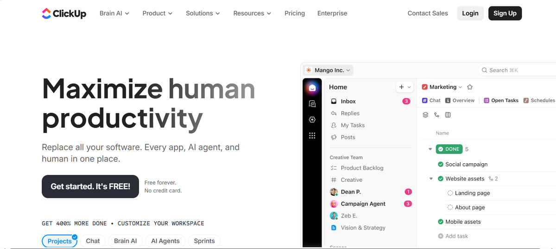
Task: Click the subtask count icon beside Website assets
Action: point(490,179)
